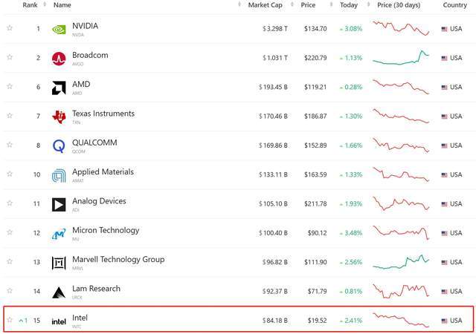Toggle favorite star for Intel
This screenshot has height=334, width=476.
[10, 320]
